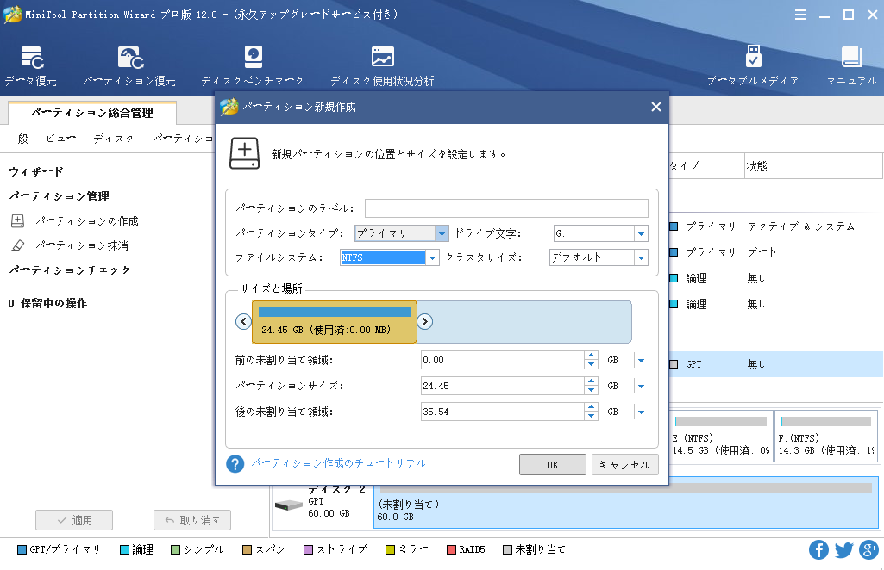The image size is (884, 570).
Task: Click the yellow partition size slider block
Action: [x=334, y=322]
